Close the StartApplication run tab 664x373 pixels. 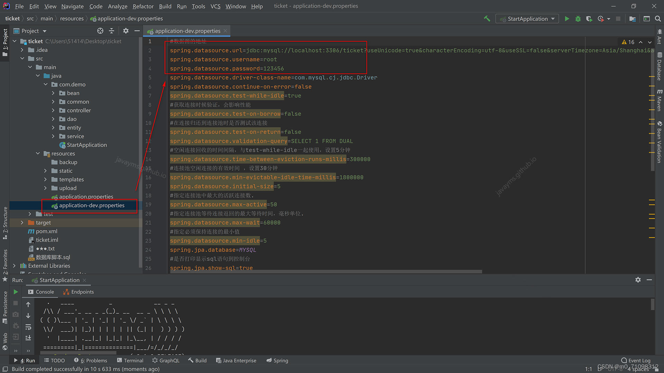pos(84,280)
